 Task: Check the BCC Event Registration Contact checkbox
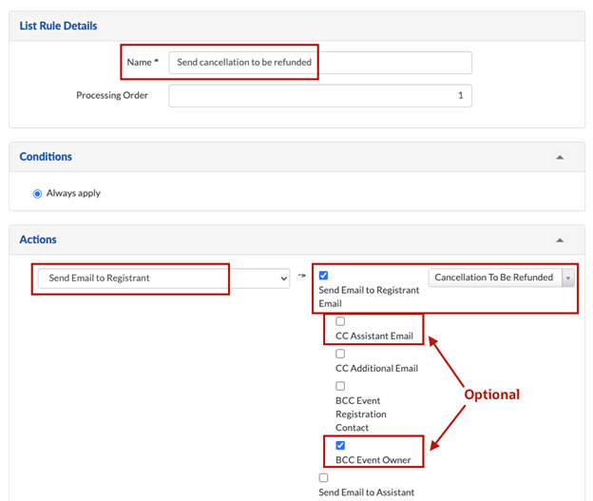[x=340, y=386]
